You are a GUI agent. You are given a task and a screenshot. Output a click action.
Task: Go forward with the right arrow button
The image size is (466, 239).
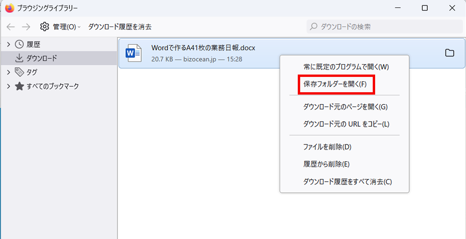point(26,27)
